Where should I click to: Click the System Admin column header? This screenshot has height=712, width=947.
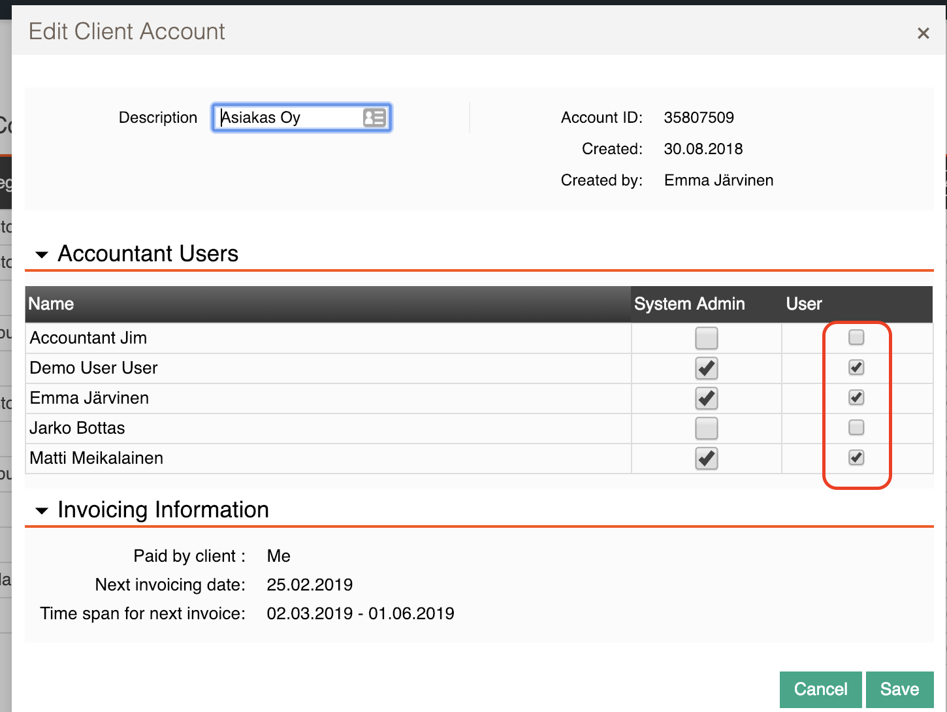pyautogui.click(x=689, y=304)
